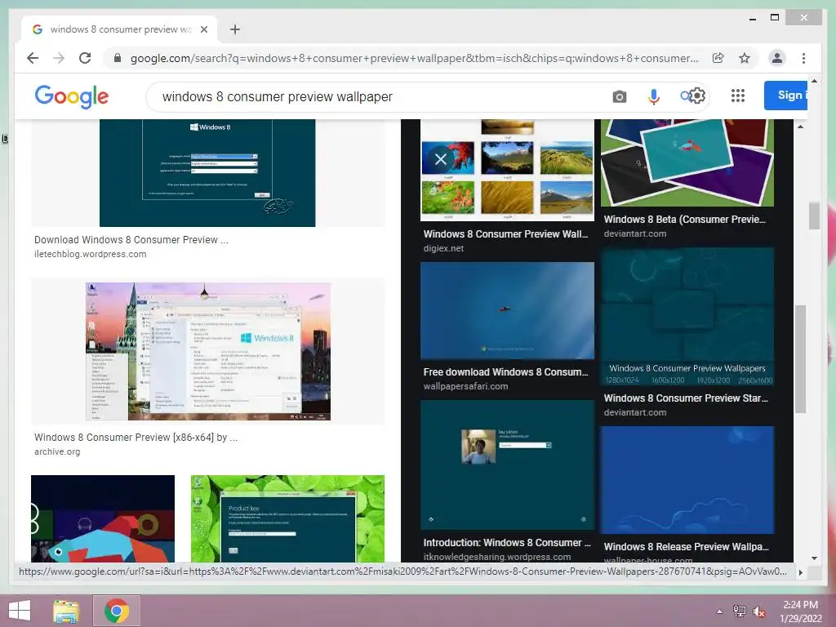
Task: Open Windows 8 Beta (Consumer Preview) title
Action: click(x=685, y=219)
